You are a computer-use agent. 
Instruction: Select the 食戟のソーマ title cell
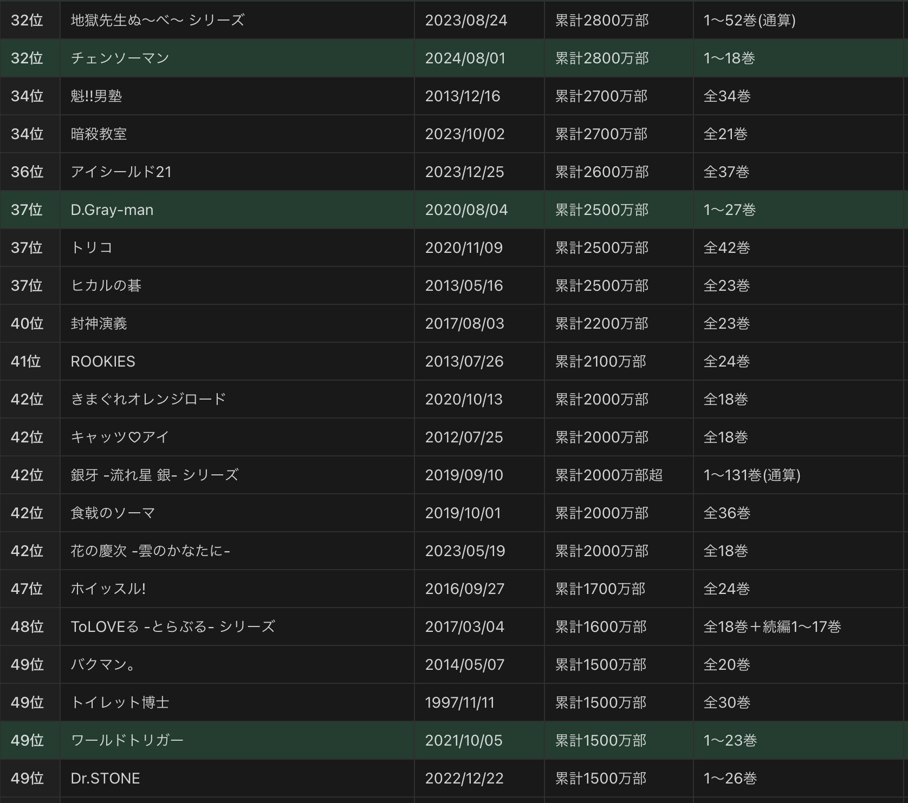pos(113,513)
